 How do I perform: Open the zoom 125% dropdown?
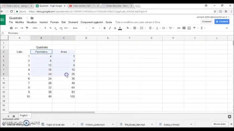click(36, 28)
